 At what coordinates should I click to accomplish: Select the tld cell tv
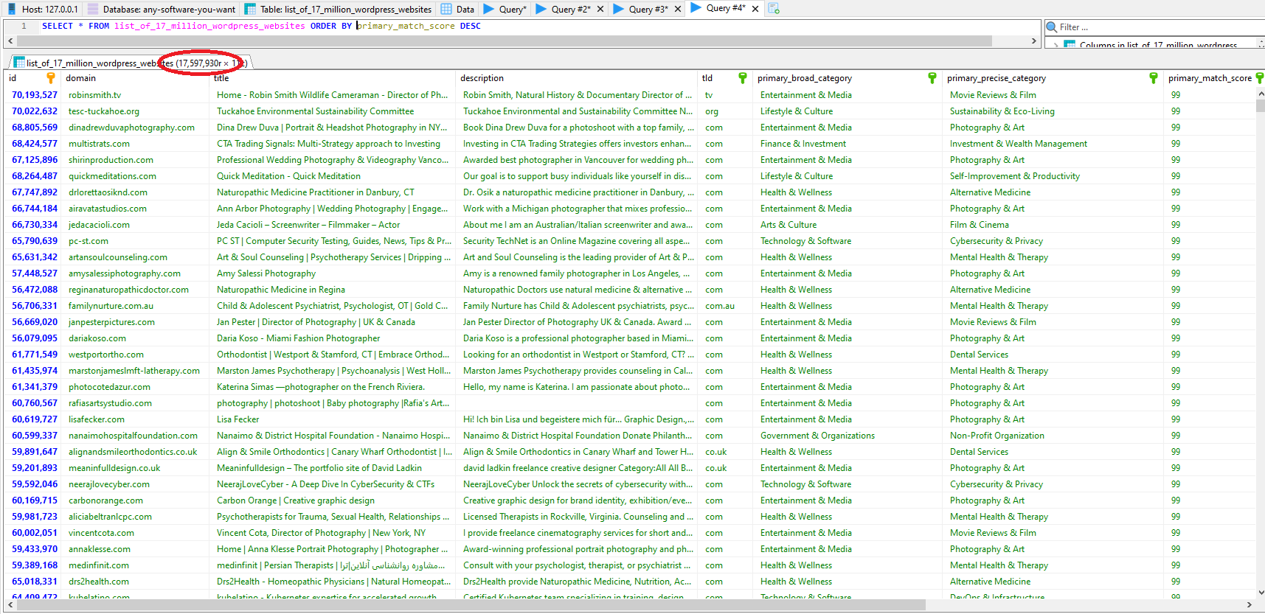coord(709,95)
